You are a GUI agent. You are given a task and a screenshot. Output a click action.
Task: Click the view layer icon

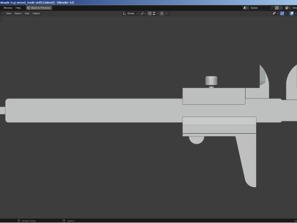pyautogui.click(x=287, y=8)
